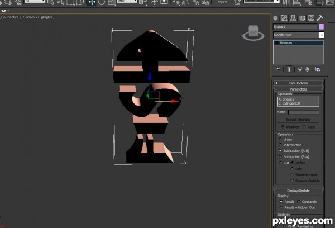Screen dimensions: 335x228
Task: Open the View reference coordinate dropdown
Action: 127,1
